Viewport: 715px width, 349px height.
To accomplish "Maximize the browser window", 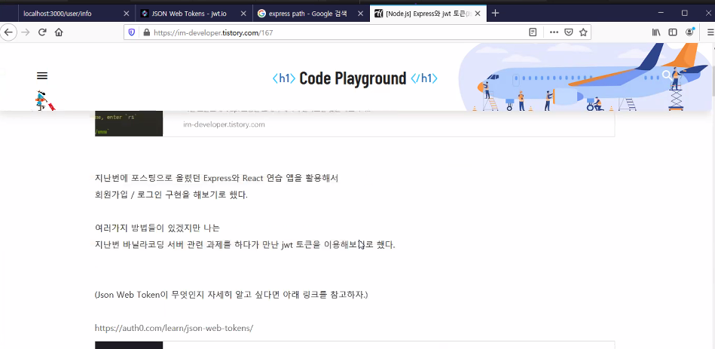I will (684, 14).
